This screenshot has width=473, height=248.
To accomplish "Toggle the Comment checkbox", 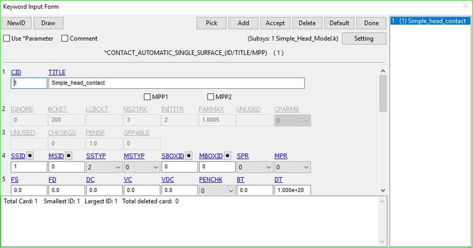I will (x=65, y=38).
